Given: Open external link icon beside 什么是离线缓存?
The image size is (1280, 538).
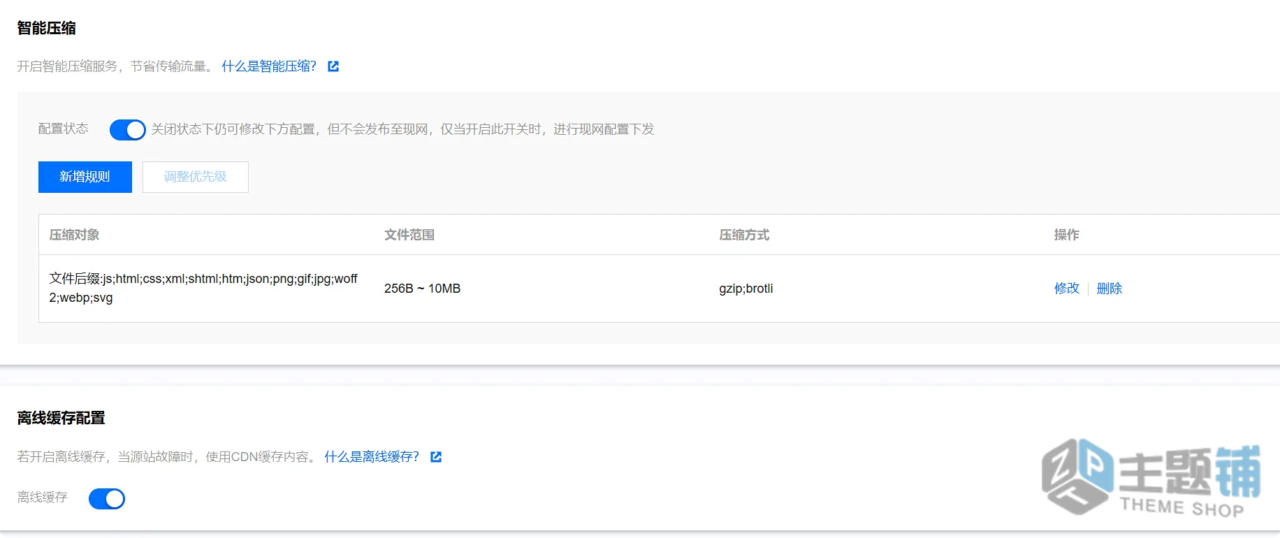Looking at the screenshot, I should pos(436,457).
